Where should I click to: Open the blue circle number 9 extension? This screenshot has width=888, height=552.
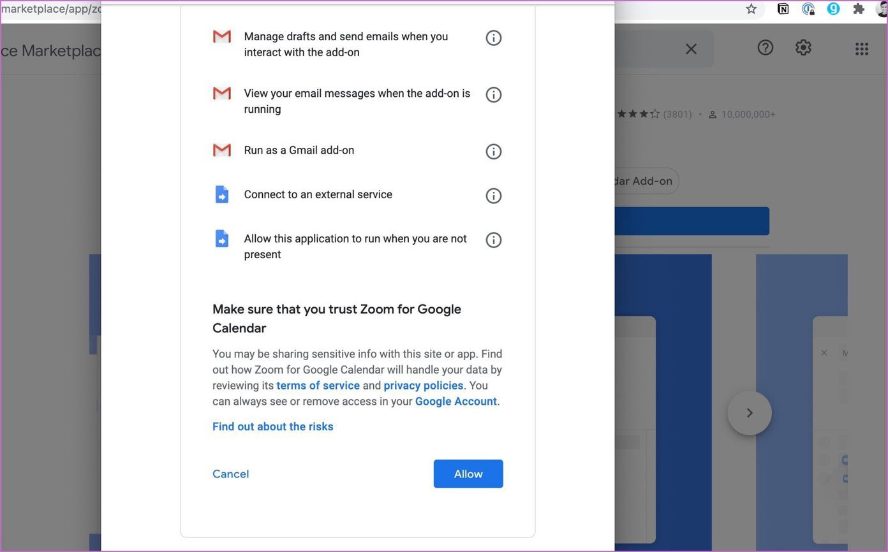(833, 9)
